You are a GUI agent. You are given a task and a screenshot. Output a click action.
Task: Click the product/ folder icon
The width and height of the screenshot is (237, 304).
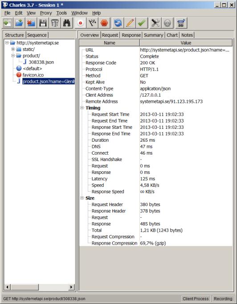[x=19, y=55]
